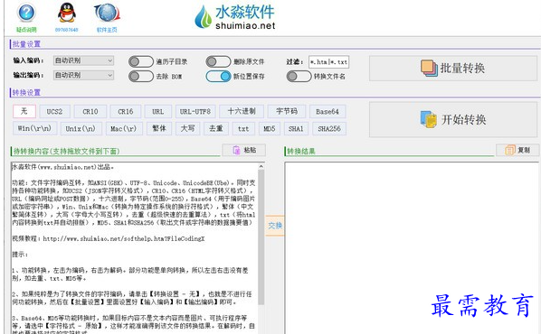This screenshot has height=334, width=541.
Task: Click the video tutorial URL text
Action: click(x=124, y=238)
